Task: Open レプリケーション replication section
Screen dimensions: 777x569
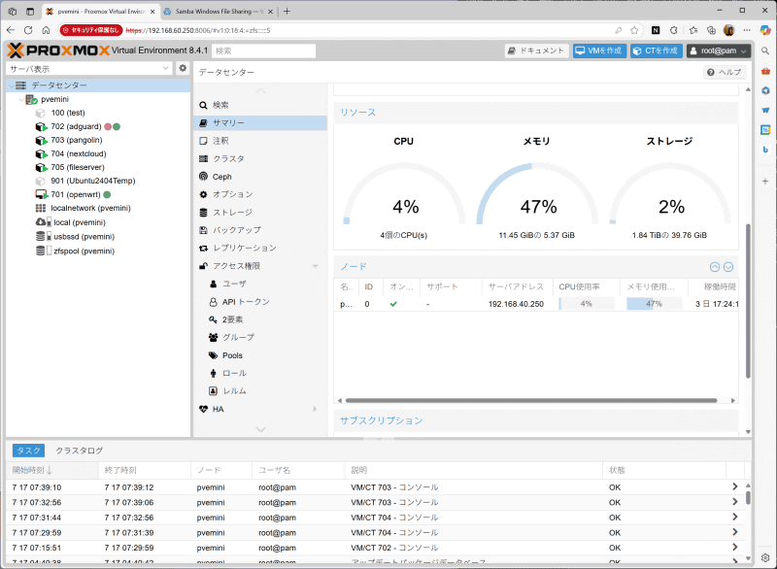Action: [245, 249]
